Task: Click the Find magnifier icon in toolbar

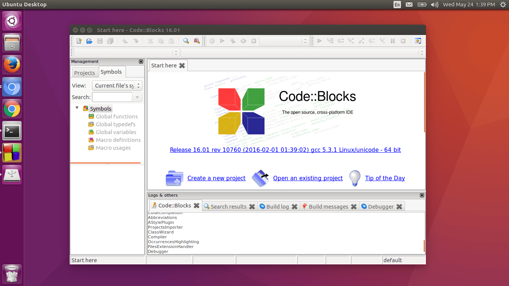Action: click(186, 41)
